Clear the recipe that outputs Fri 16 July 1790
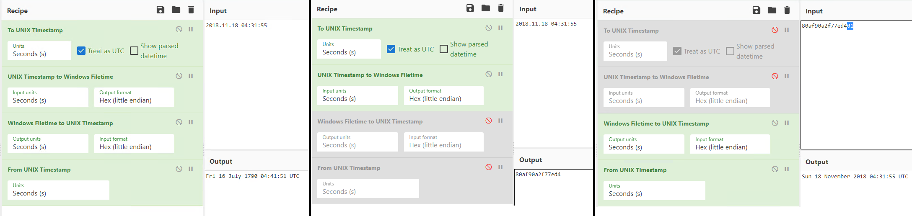 click(x=191, y=10)
